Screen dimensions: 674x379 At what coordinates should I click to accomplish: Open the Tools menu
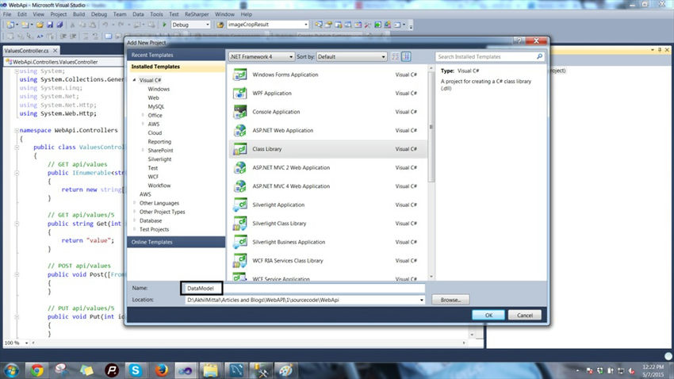coord(156,14)
